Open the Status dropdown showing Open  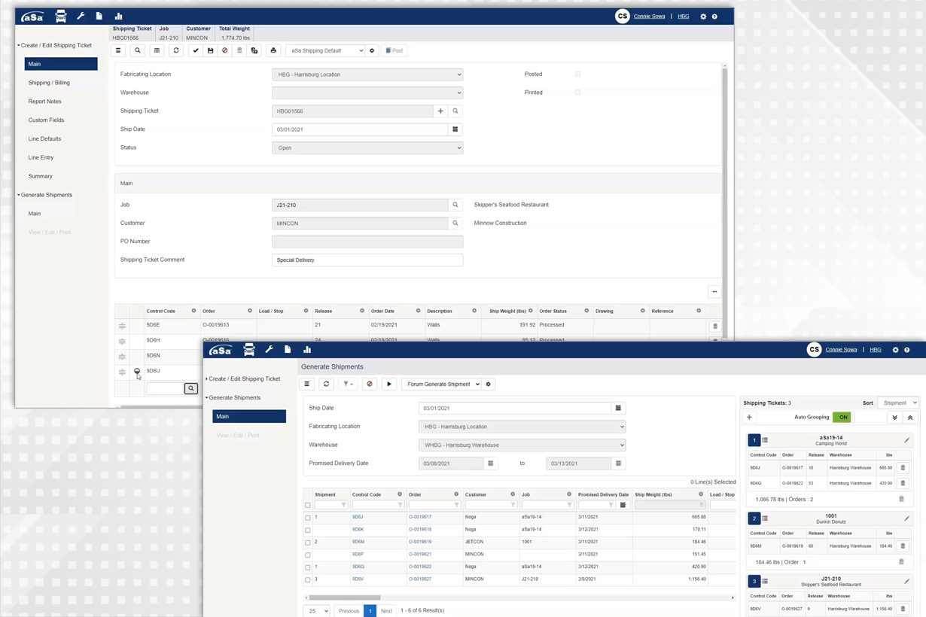pos(367,148)
